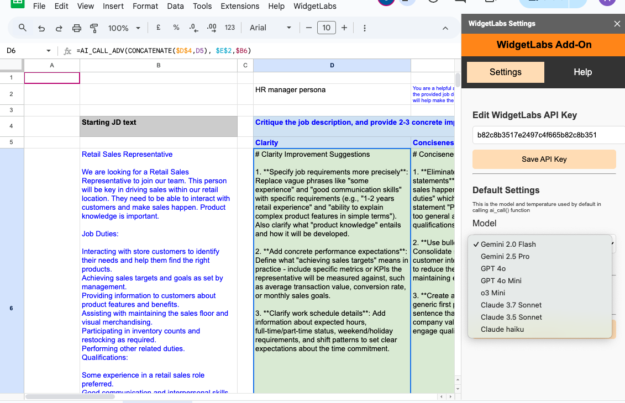Choose GPT 4o from model list

[540, 269]
